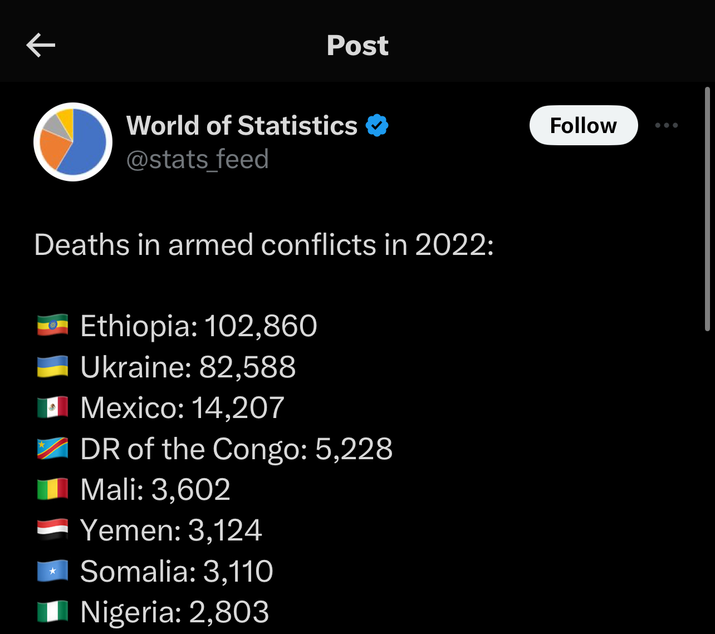Screen dimensions: 715x634
Task: Go back using the left arrow
Action: tap(41, 45)
